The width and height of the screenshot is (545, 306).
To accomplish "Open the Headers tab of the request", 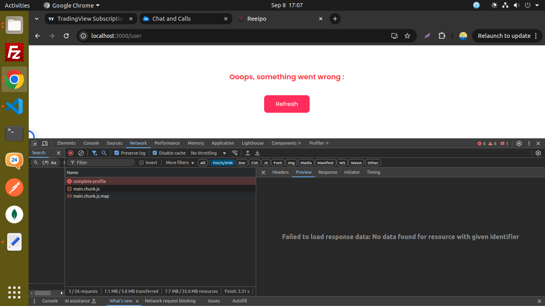I will point(280,172).
